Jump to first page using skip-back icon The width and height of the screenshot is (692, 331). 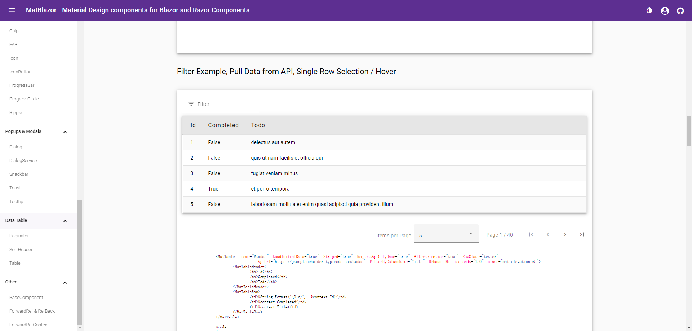(531, 234)
